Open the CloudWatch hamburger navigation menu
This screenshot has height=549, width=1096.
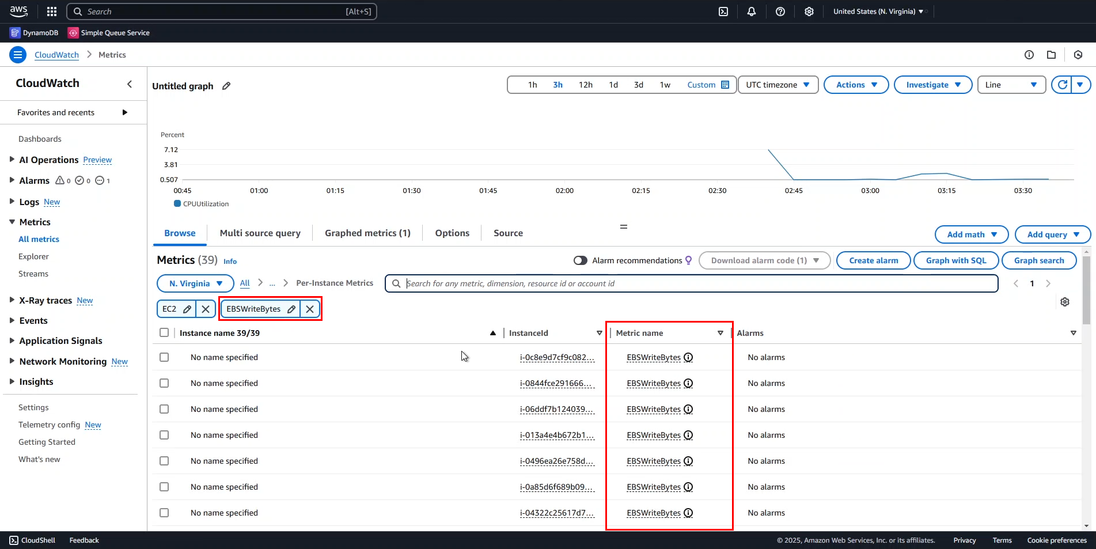17,54
